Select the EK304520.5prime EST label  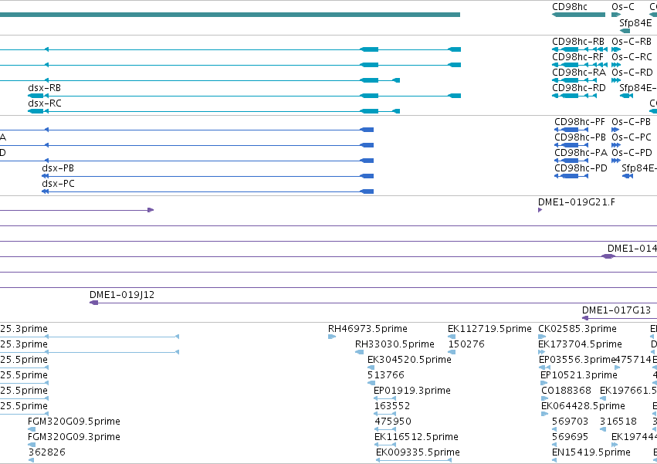(409, 360)
